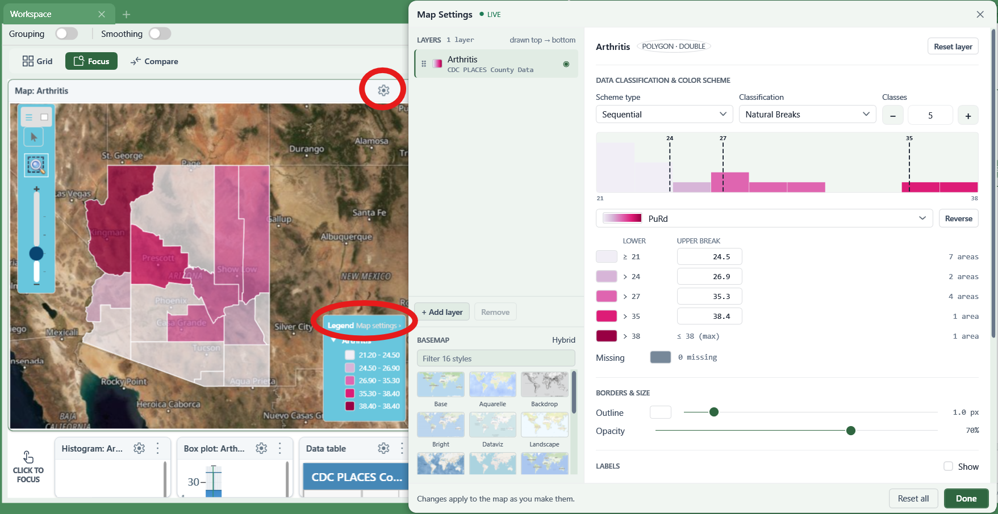The width and height of the screenshot is (998, 514).
Task: Click the Filter 16 styles search field
Action: (496, 359)
